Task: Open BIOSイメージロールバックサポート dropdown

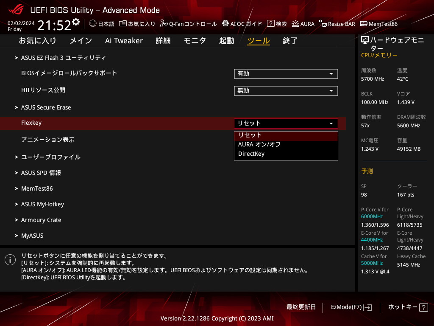Action: pos(286,74)
